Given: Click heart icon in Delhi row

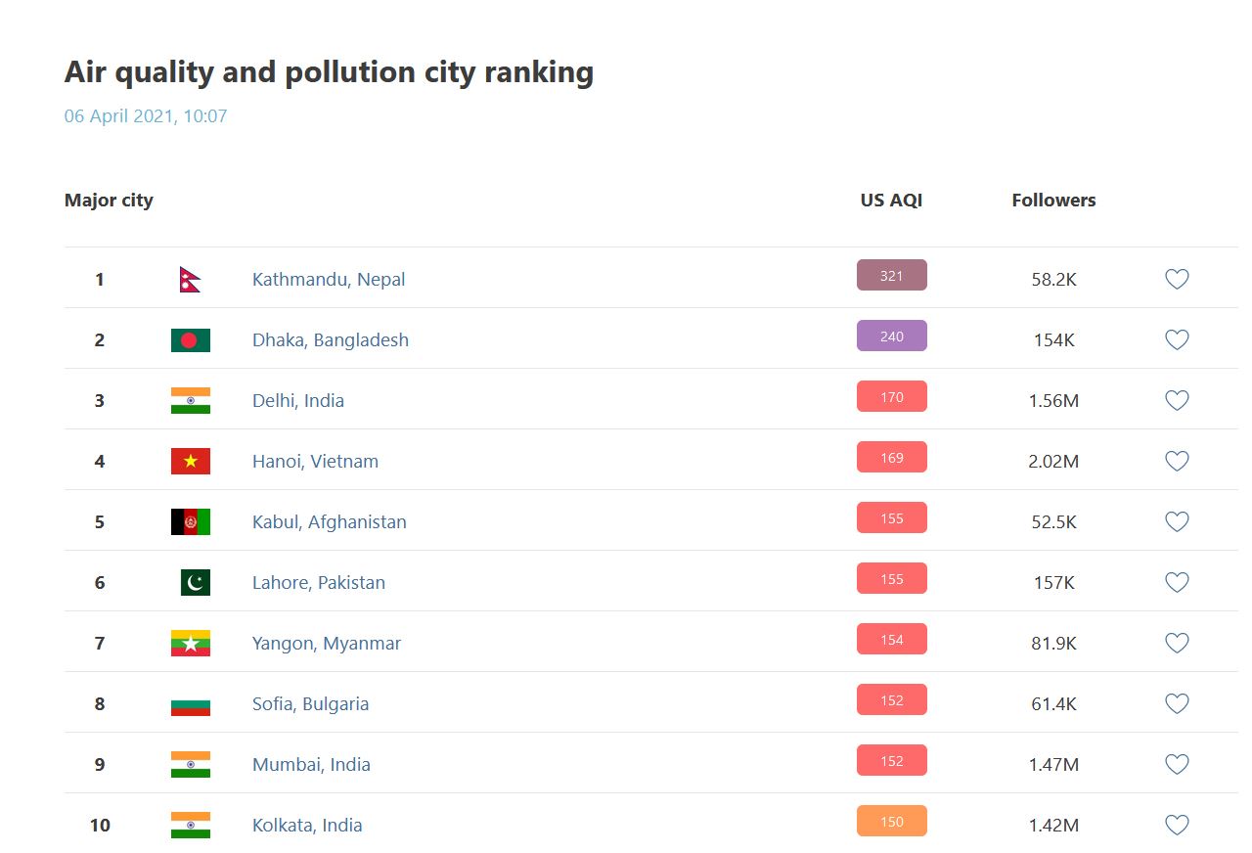Looking at the screenshot, I should [1177, 401].
